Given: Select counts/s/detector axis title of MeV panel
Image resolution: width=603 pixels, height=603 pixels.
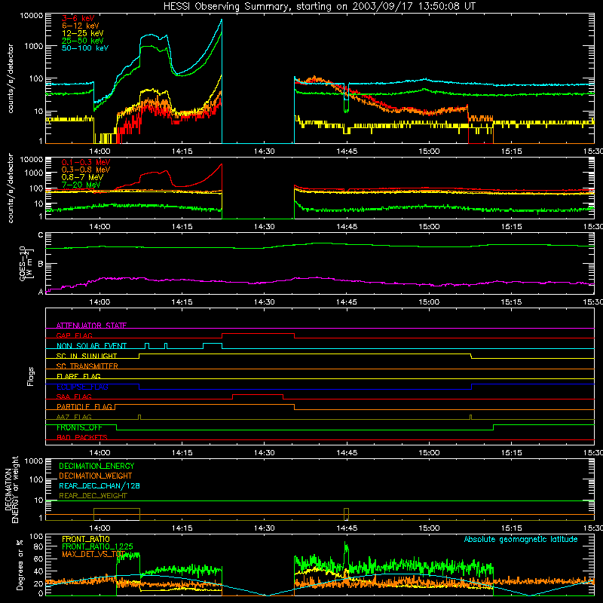Looking at the screenshot, I should point(11,188).
